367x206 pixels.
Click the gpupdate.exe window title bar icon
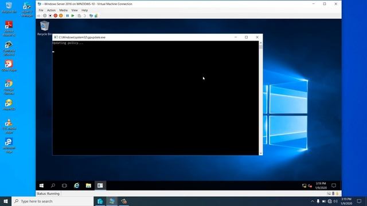tap(56, 37)
